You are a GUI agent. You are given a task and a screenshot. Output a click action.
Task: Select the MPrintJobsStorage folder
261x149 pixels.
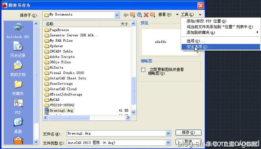pos(63,94)
